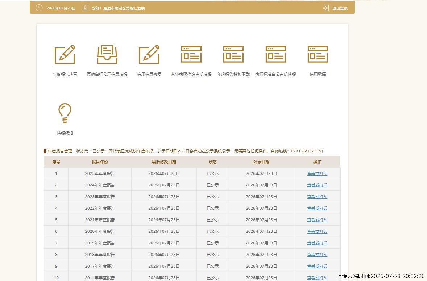Open the 信用信息修复 edit icon
This screenshot has width=427, height=281.
pos(149,54)
